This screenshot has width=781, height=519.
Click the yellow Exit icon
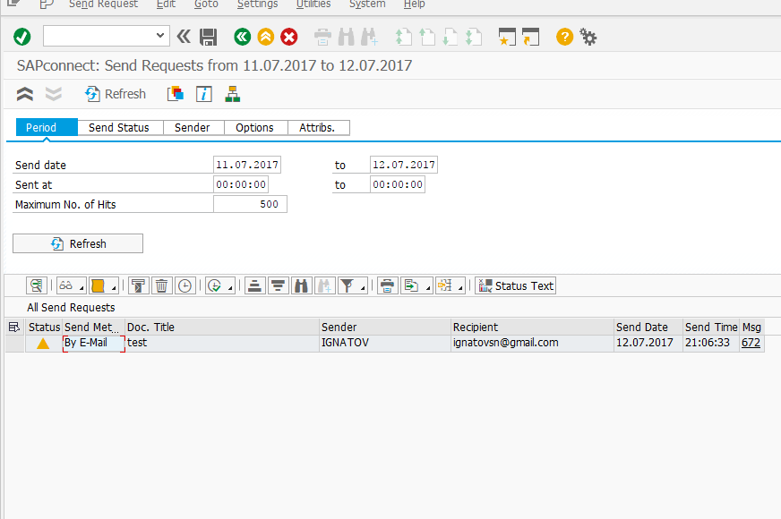pyautogui.click(x=266, y=37)
